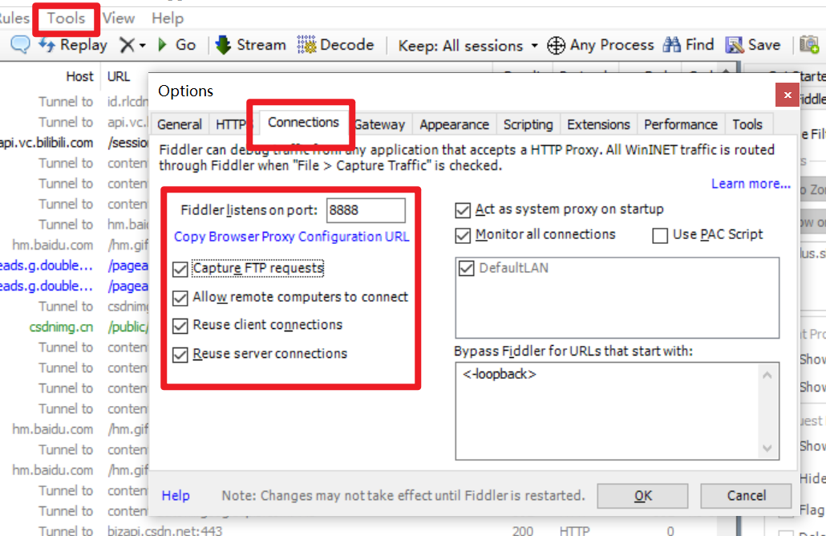Open the Performance tab
Image resolution: width=826 pixels, height=536 pixels.
point(681,124)
